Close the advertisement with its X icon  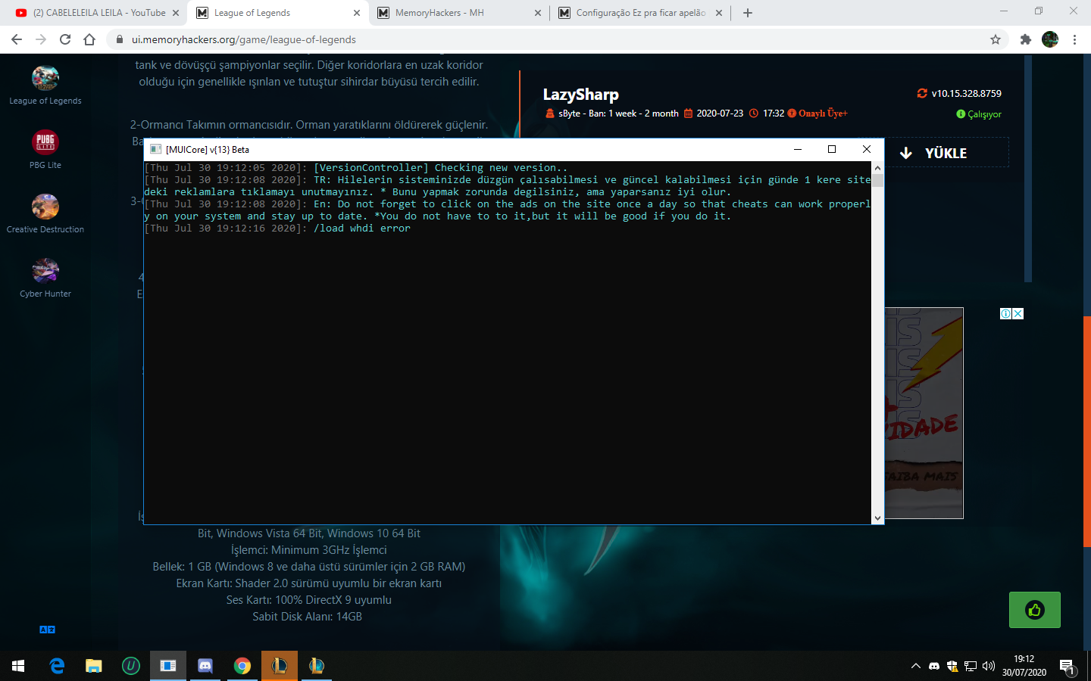coord(1018,313)
